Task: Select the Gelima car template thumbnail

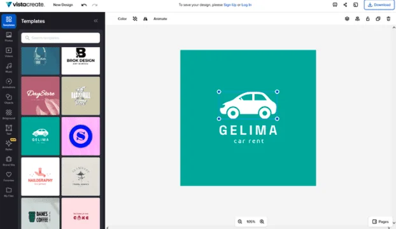Action: [x=40, y=136]
